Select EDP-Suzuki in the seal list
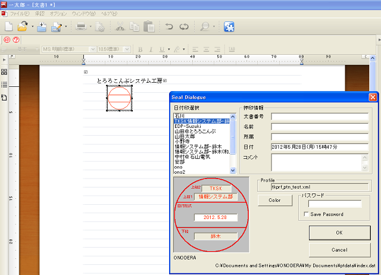Viewport: 381px width, 275px height. click(x=202, y=126)
